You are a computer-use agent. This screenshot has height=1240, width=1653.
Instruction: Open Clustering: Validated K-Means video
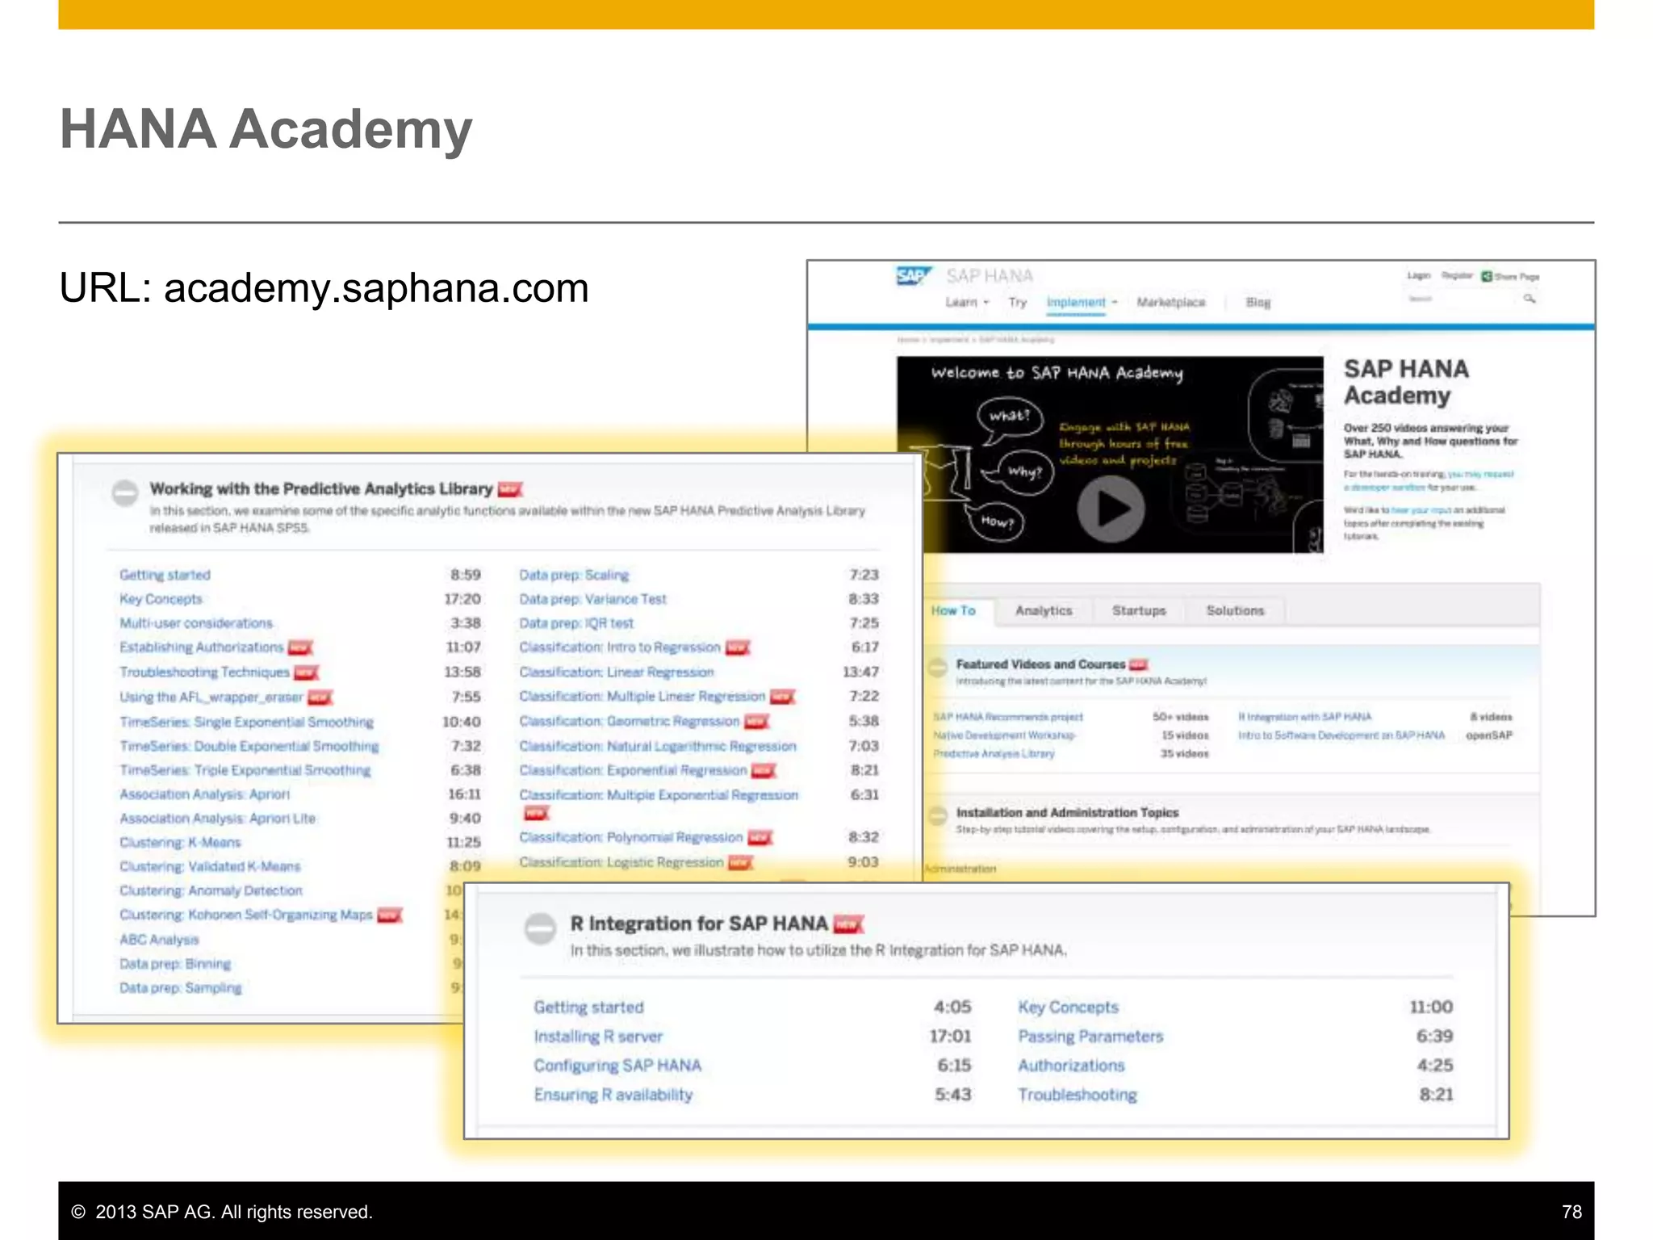pos(210,866)
